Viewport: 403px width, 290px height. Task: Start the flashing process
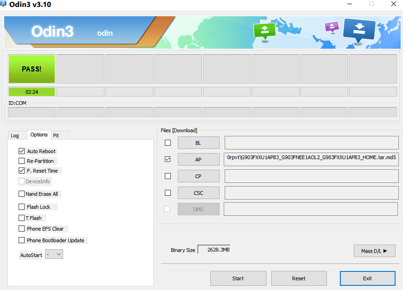point(238,278)
